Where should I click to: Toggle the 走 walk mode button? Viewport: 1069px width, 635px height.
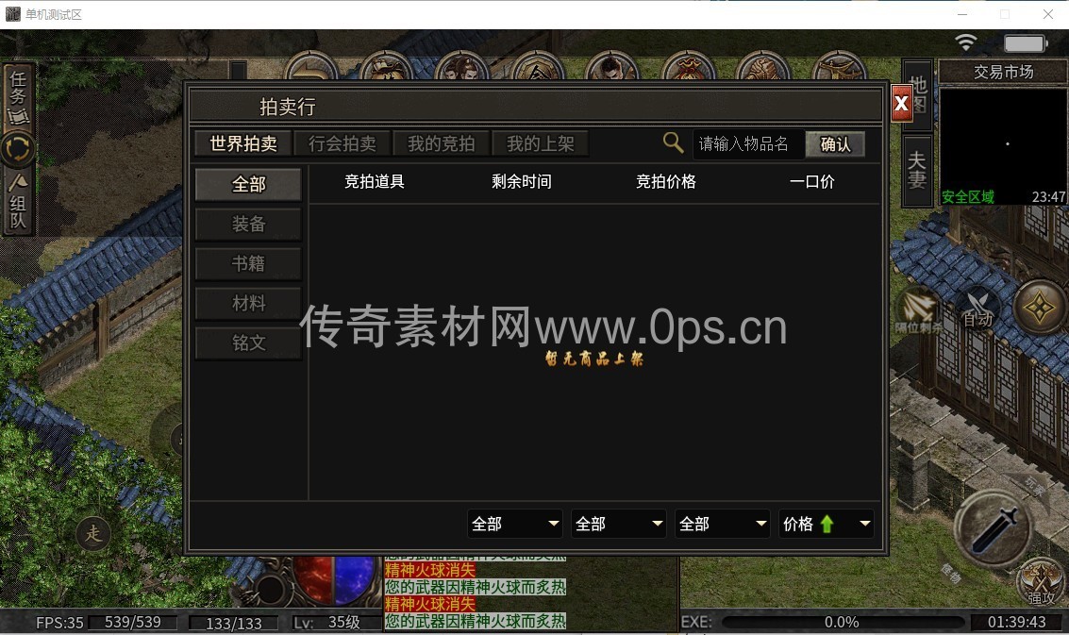tap(93, 533)
